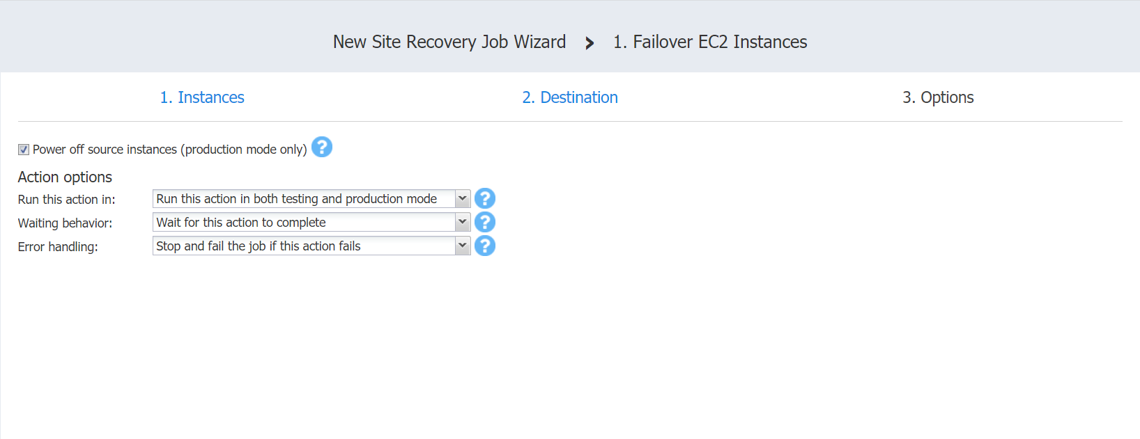1140x439 pixels.
Task: Click the Action options heading
Action: pyautogui.click(x=65, y=177)
